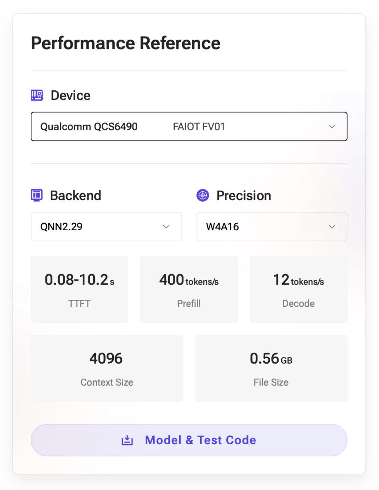The height and width of the screenshot is (490, 379).
Task: Click the Backend dropdown chevron arrow
Action: (x=166, y=227)
